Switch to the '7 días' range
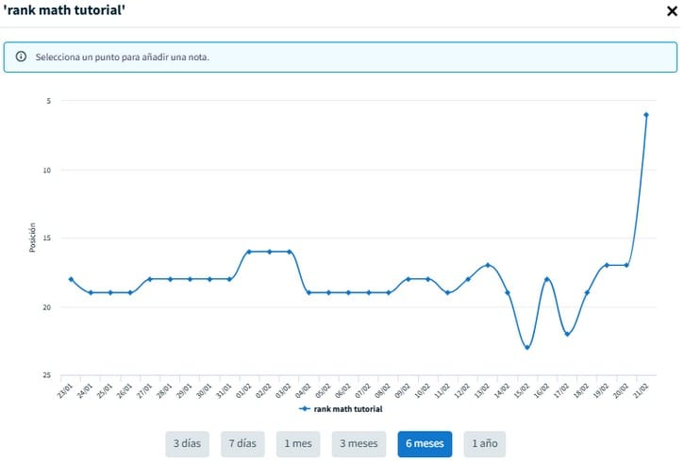Viewport: 684px width, 461px height. coord(241,443)
